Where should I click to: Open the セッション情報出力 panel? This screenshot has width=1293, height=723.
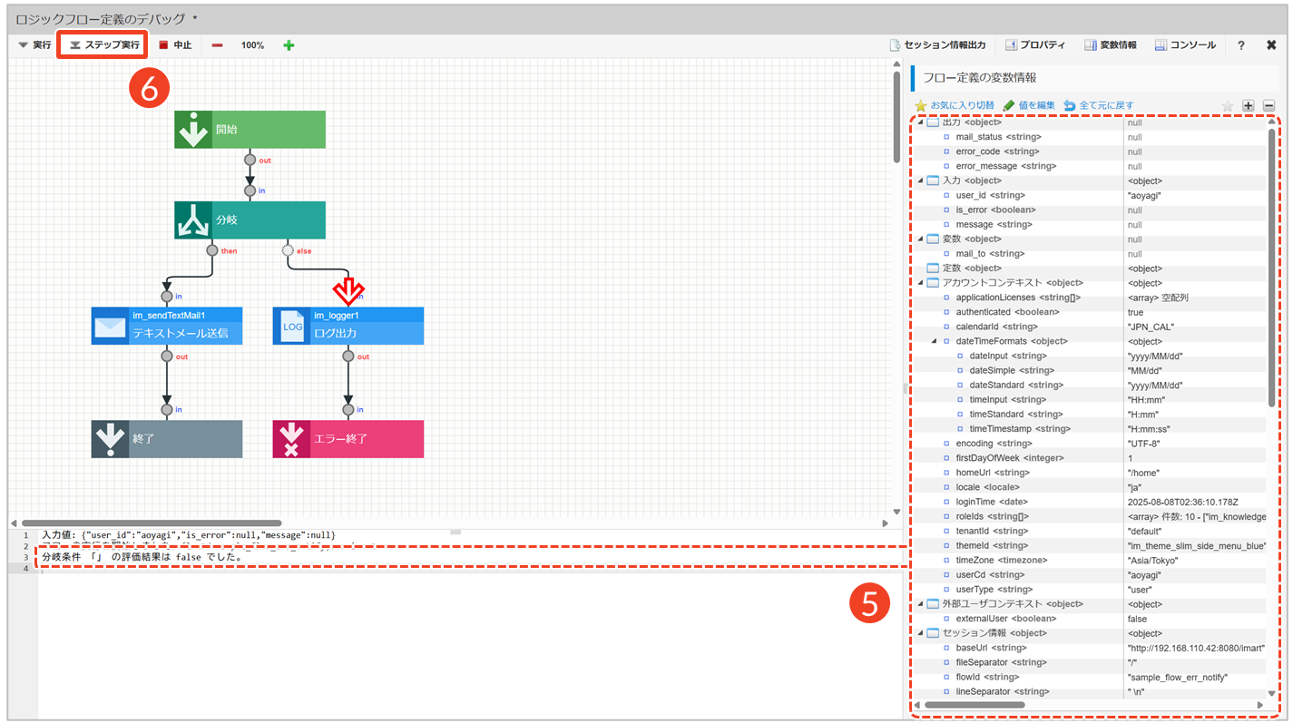point(937,44)
